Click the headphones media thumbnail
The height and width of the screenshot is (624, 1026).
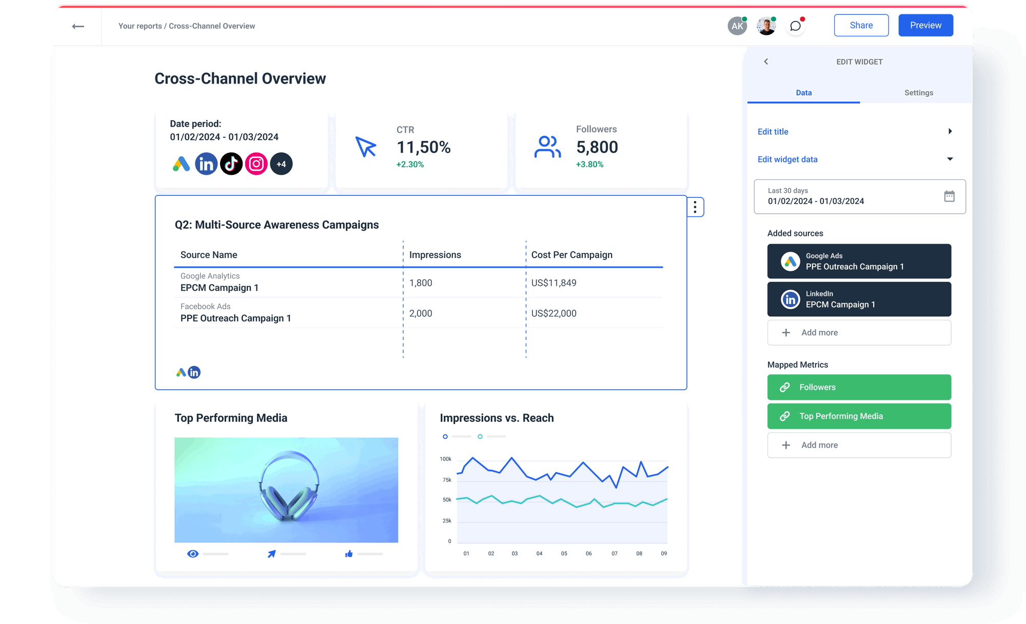pyautogui.click(x=286, y=490)
